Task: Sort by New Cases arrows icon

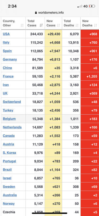Action: tap(58, 25)
